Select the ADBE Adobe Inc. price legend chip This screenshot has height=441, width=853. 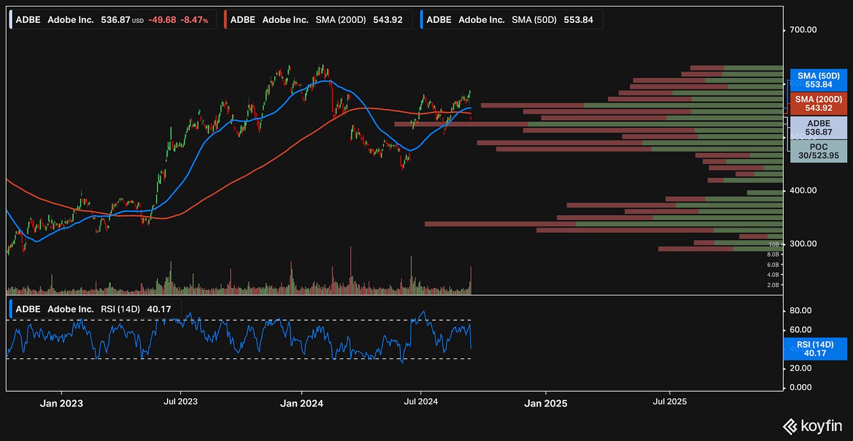coord(114,19)
